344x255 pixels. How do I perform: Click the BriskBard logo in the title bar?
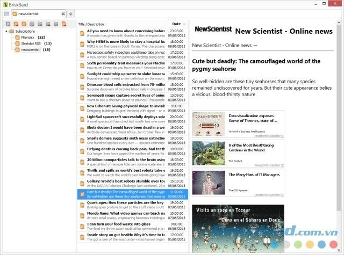4,4
